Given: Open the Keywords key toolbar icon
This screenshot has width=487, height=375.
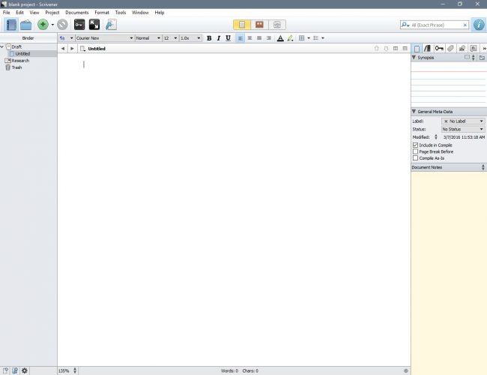Looking at the screenshot, I should [x=79, y=25].
